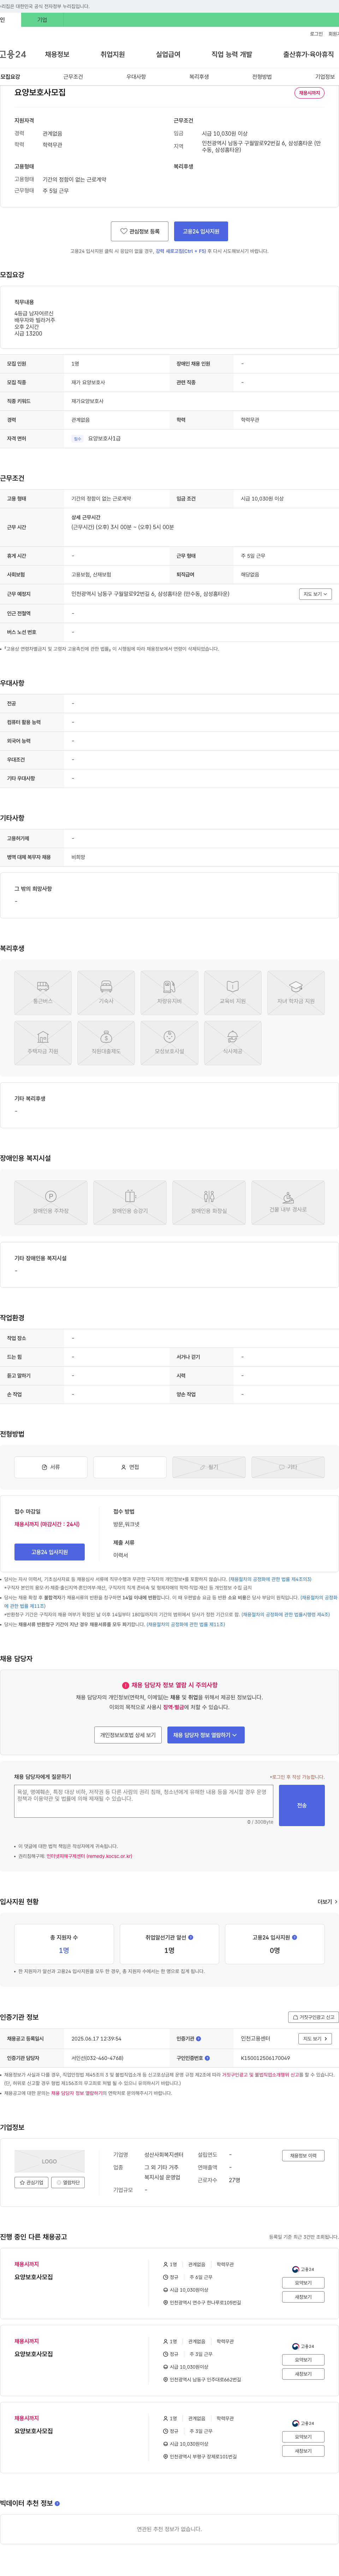
Task: Toggle the 열람제한 button
Action: (68, 2183)
